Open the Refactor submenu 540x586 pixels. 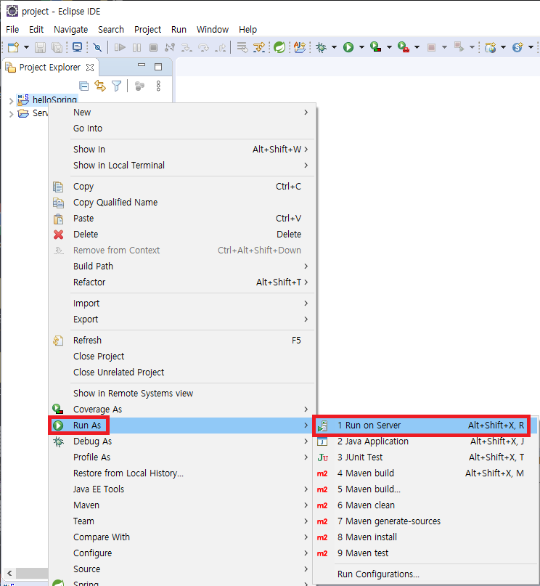click(182, 282)
